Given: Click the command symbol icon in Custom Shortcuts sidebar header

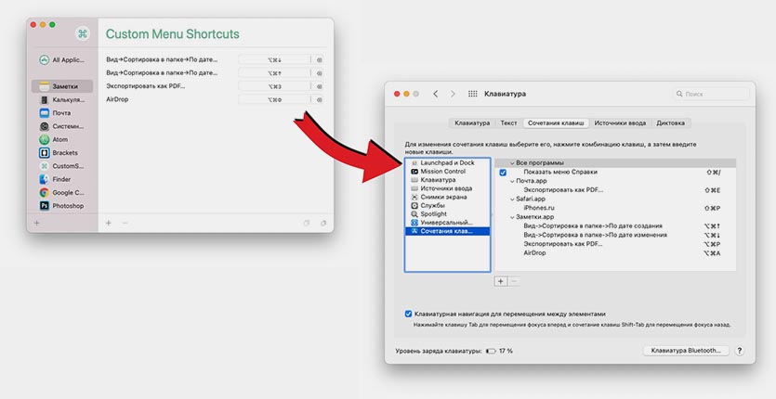Looking at the screenshot, I should (x=82, y=33).
